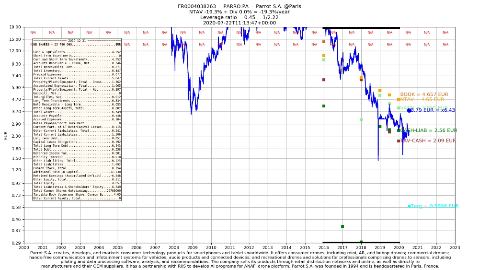
Task: Click the dark green marker at bottom above 2018
Action: [361, 242]
